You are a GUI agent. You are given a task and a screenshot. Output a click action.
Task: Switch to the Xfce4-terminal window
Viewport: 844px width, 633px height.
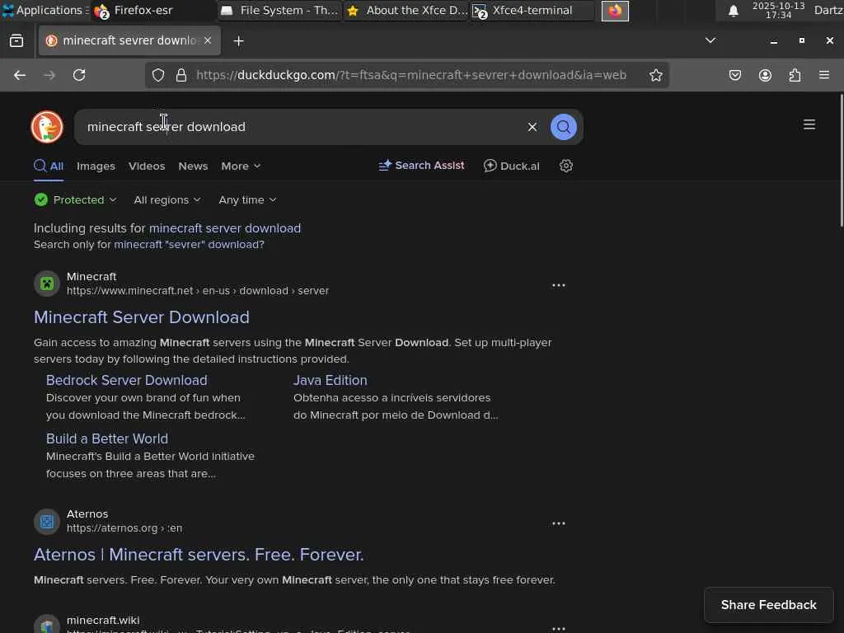[532, 11]
